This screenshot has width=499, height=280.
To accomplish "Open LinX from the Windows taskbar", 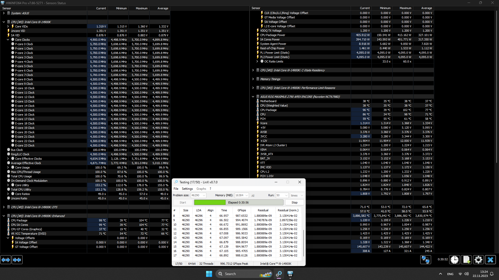I will pos(279,274).
